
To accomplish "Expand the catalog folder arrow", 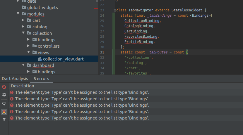I will pos(23,27).
